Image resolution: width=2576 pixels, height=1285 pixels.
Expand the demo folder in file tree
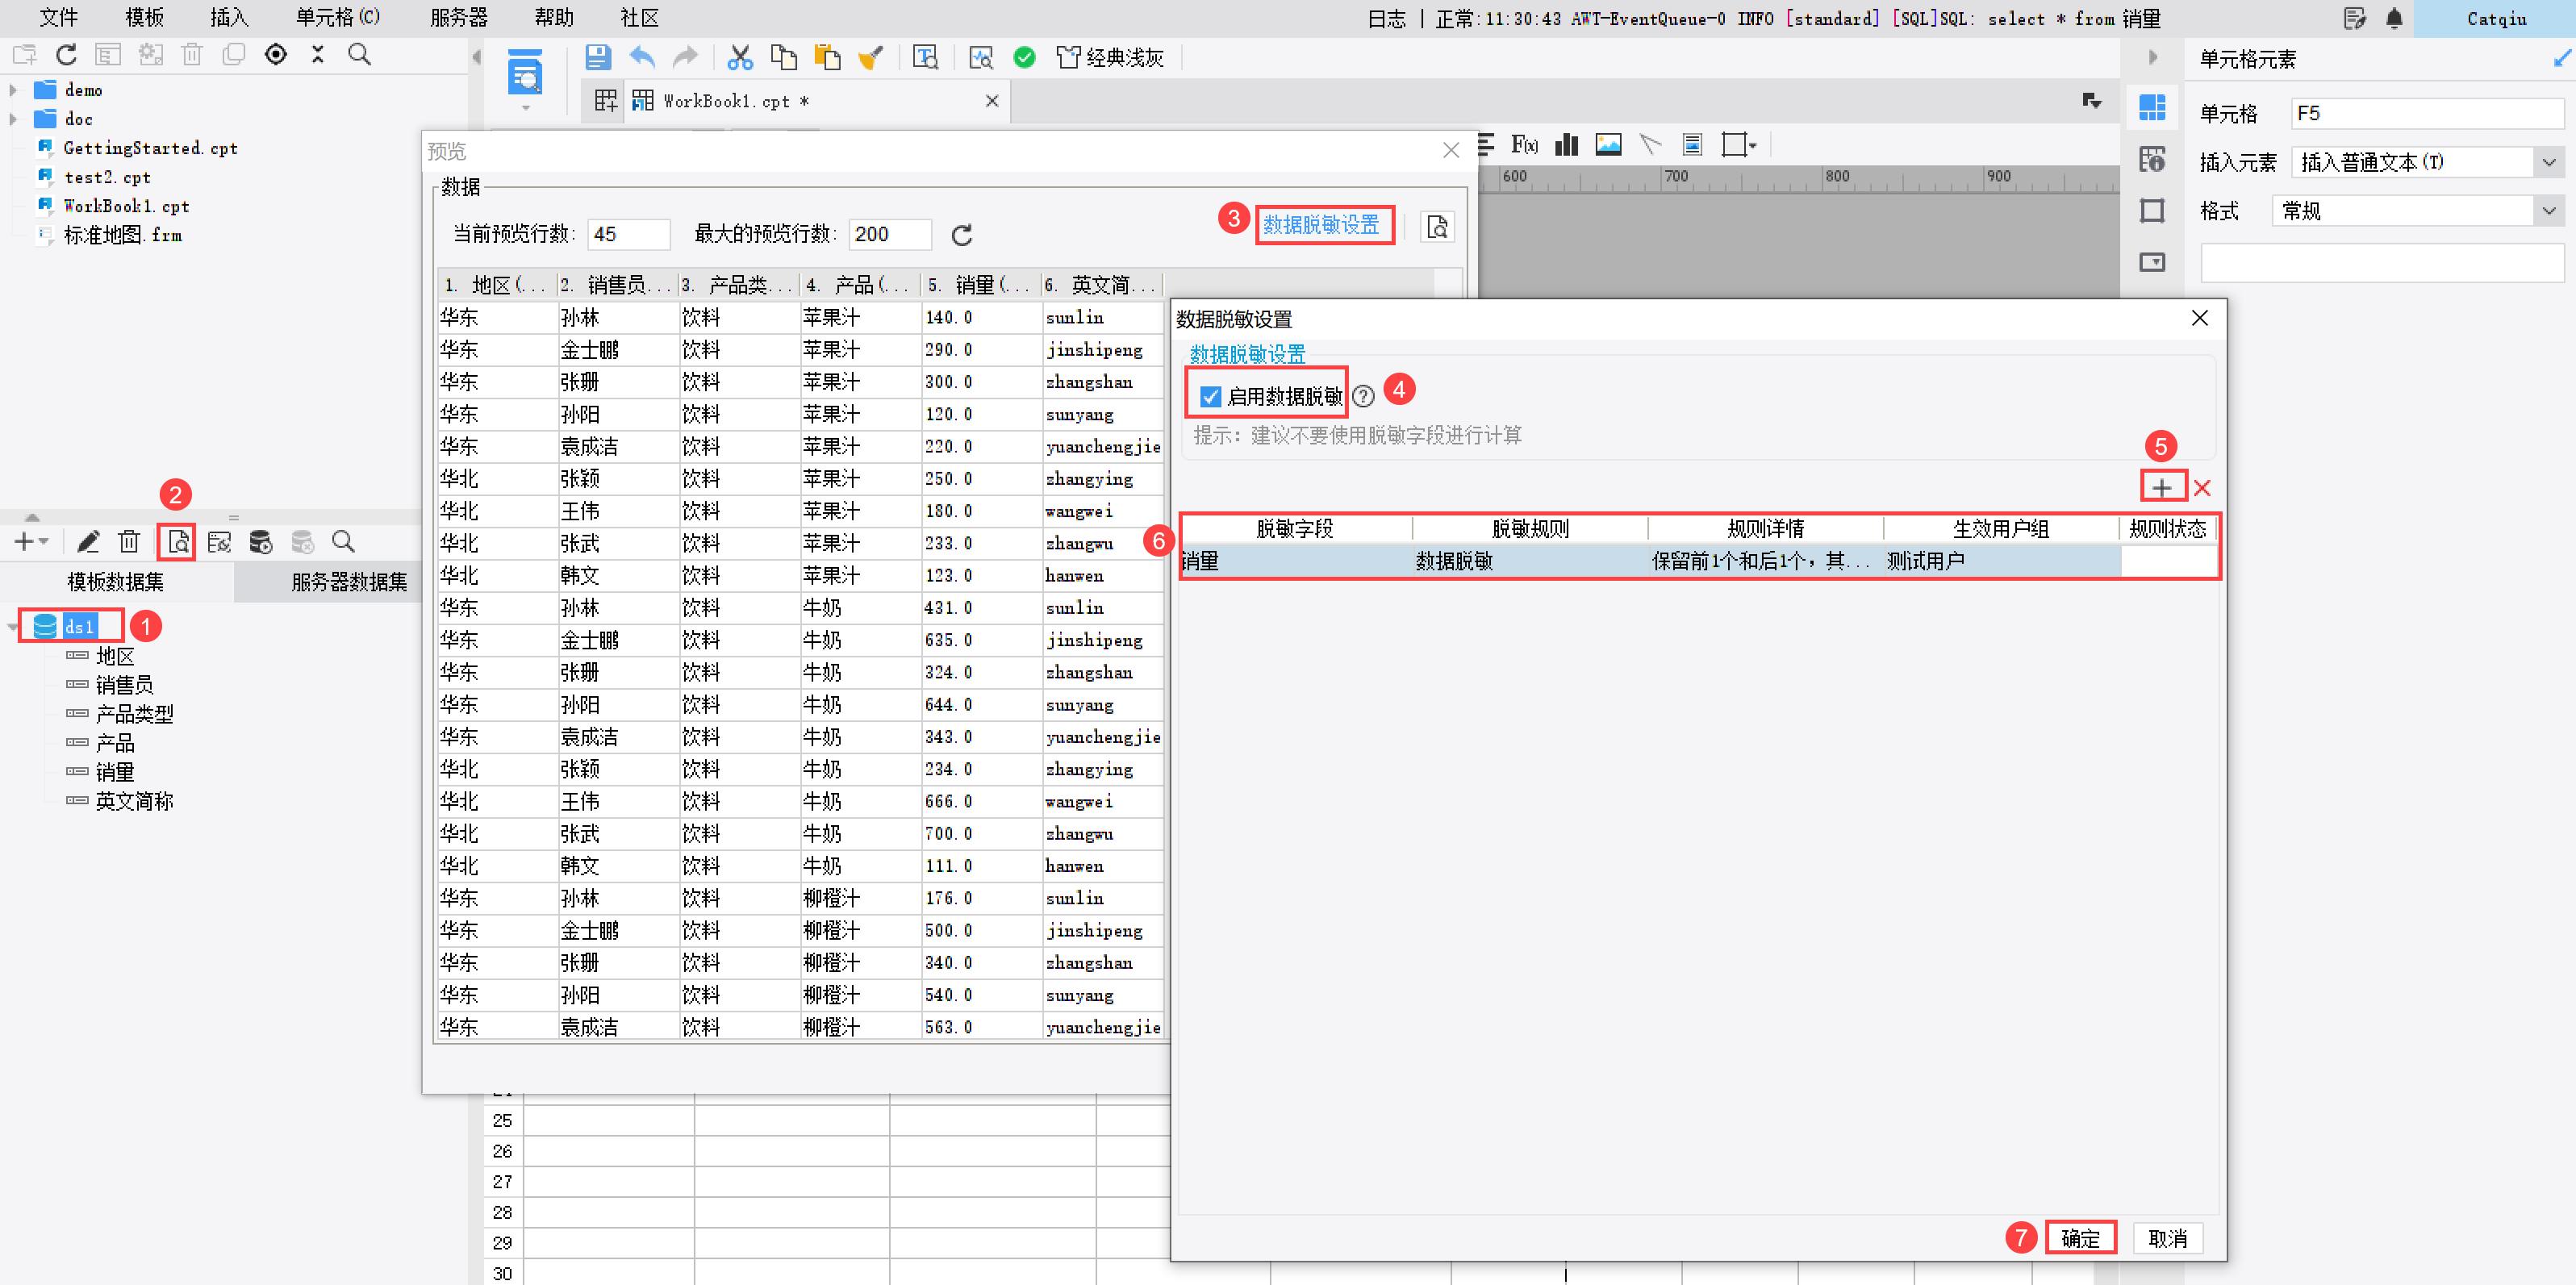13,90
